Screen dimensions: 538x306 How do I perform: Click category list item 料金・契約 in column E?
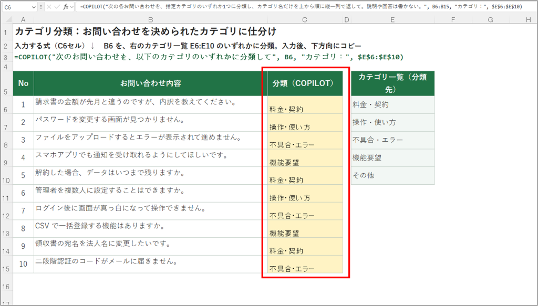(392, 104)
